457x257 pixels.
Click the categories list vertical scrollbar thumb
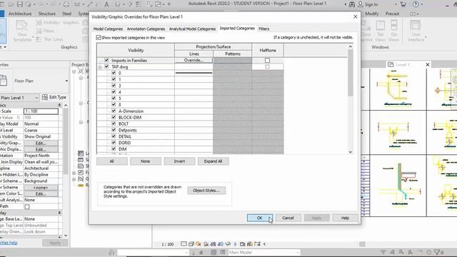(x=351, y=73)
